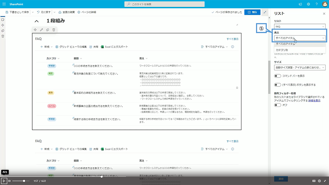The width and height of the screenshot is (329, 185).
Task: Click the info icon in first FAQ toolbar
Action: tap(233, 47)
